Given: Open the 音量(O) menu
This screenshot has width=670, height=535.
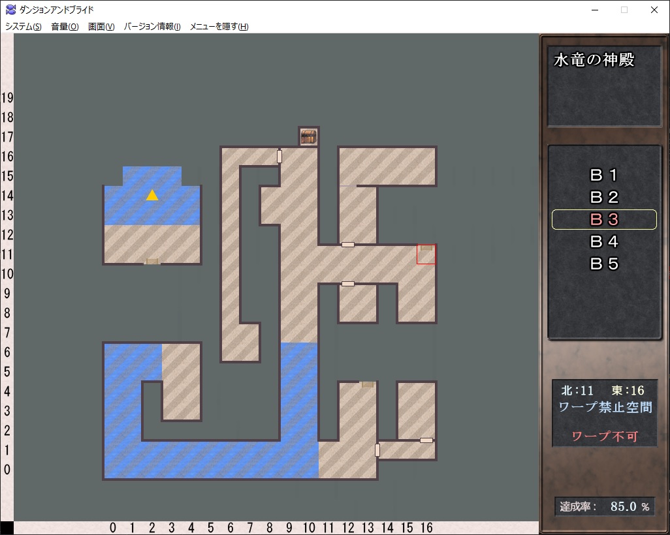Looking at the screenshot, I should click(65, 27).
